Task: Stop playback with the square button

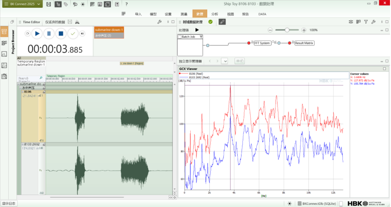Action: (61, 33)
